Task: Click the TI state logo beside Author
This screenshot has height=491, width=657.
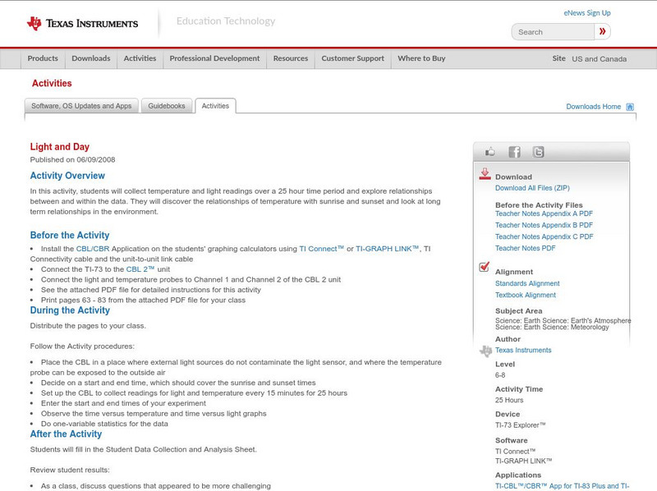Action: click(485, 351)
